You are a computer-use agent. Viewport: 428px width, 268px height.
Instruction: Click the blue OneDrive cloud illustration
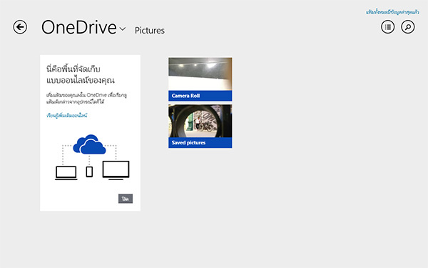89,144
